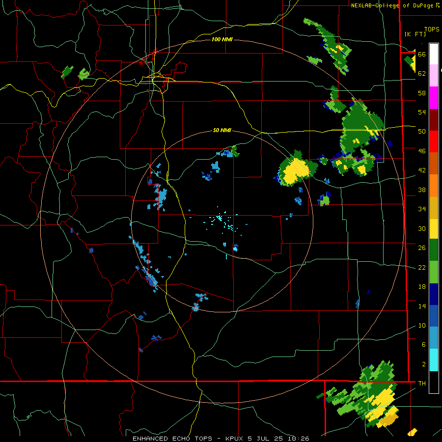The height and width of the screenshot is (442, 442).
Task: Click the light pink legend swatch
Action: [x=434, y=76]
